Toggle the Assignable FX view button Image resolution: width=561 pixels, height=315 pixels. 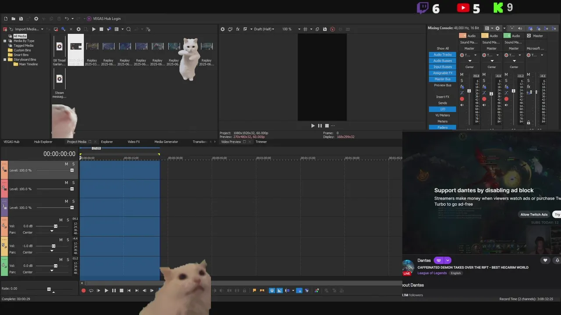tap(442, 73)
